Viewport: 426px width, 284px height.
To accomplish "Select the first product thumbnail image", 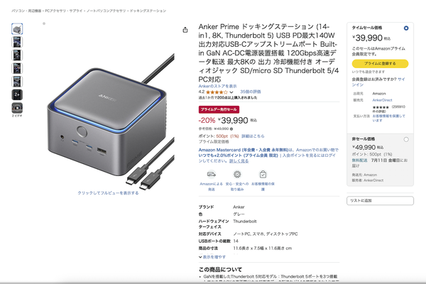I will 17,29.
